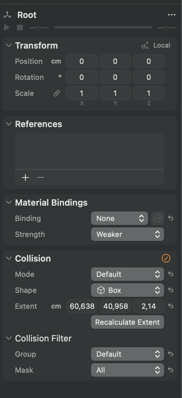This screenshot has height=398, width=182.
Task: Go to bound material arrow icon
Action: coord(158,218)
